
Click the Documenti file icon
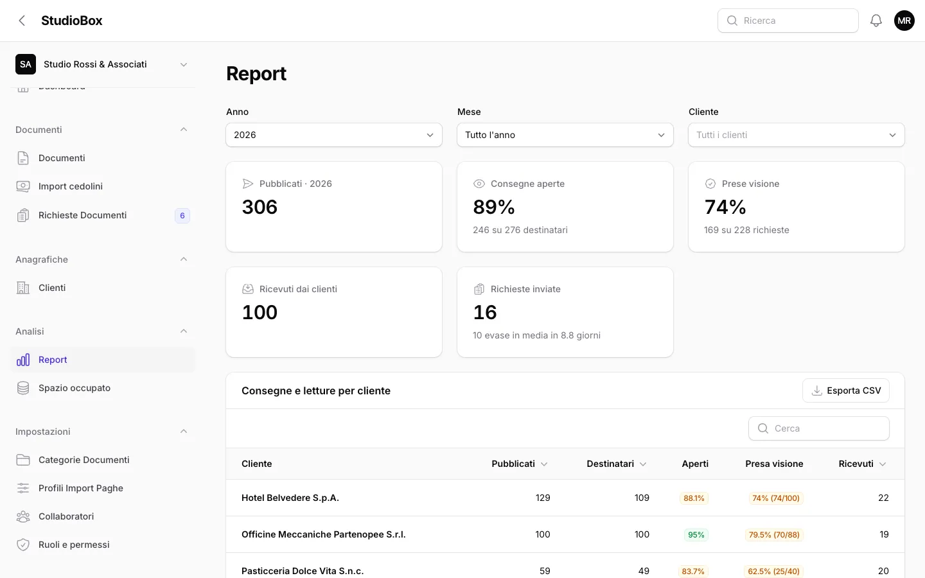(x=23, y=158)
